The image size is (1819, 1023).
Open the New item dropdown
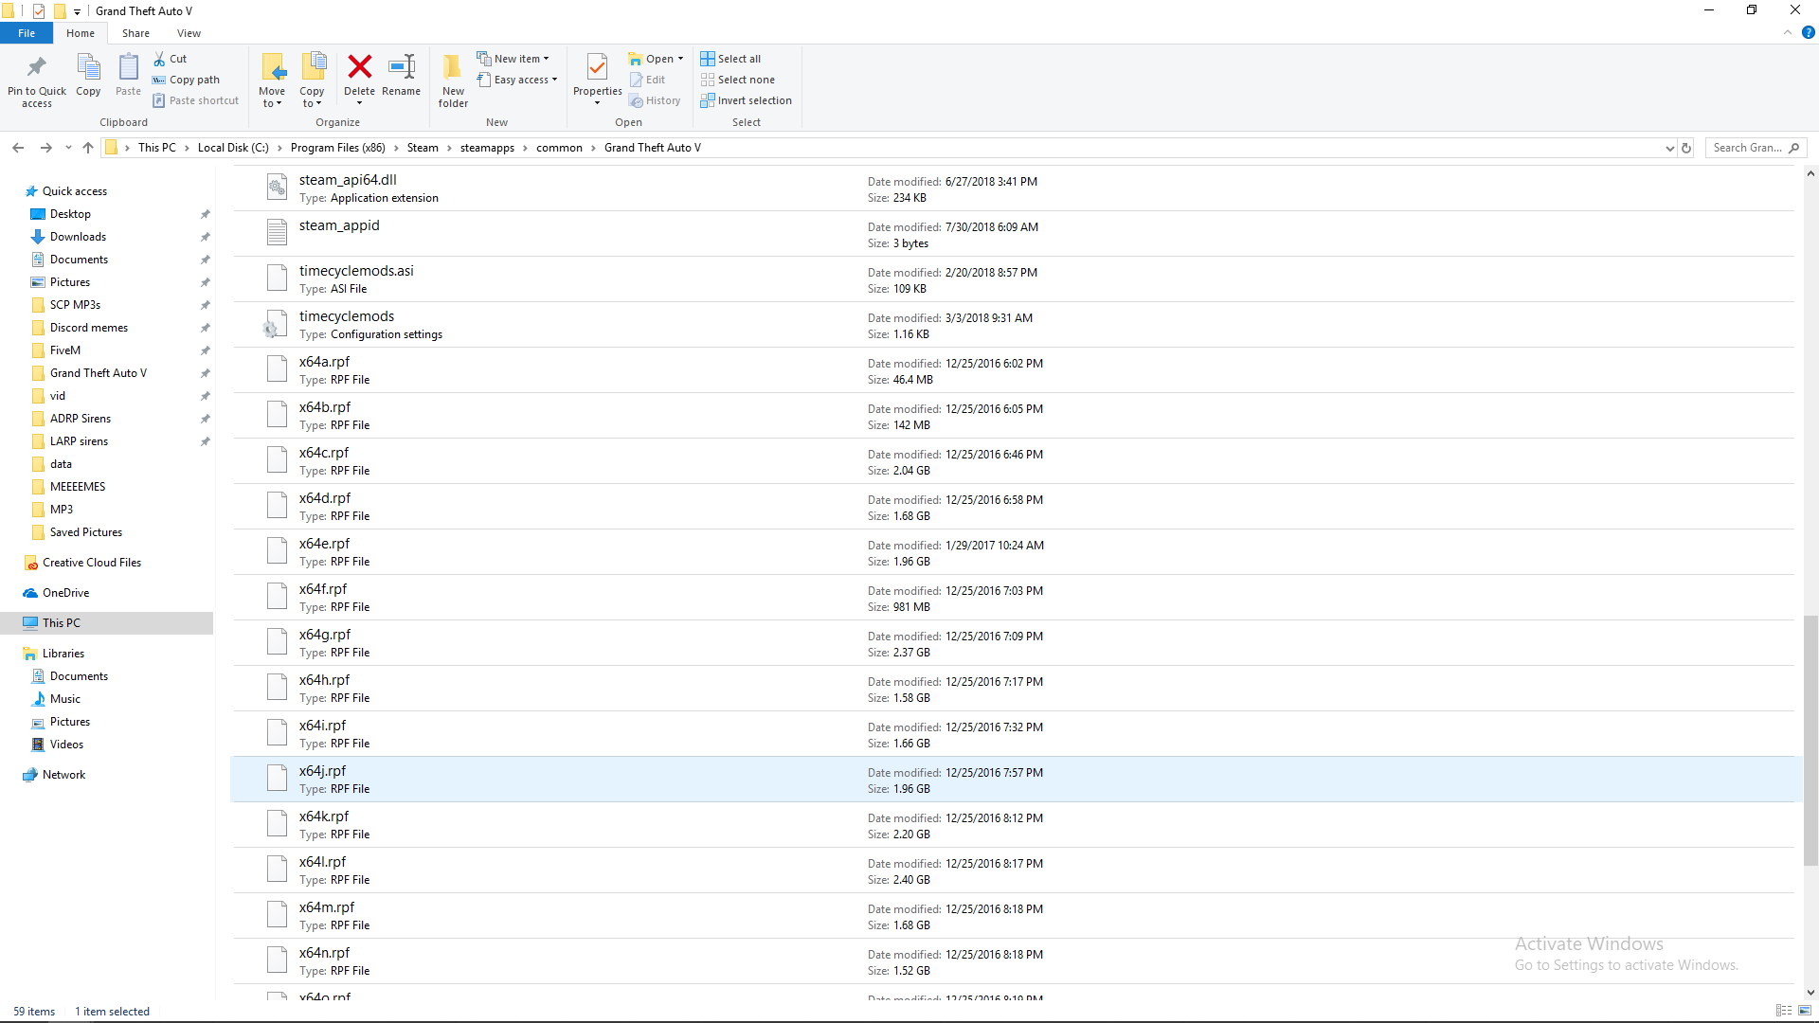pyautogui.click(x=513, y=59)
